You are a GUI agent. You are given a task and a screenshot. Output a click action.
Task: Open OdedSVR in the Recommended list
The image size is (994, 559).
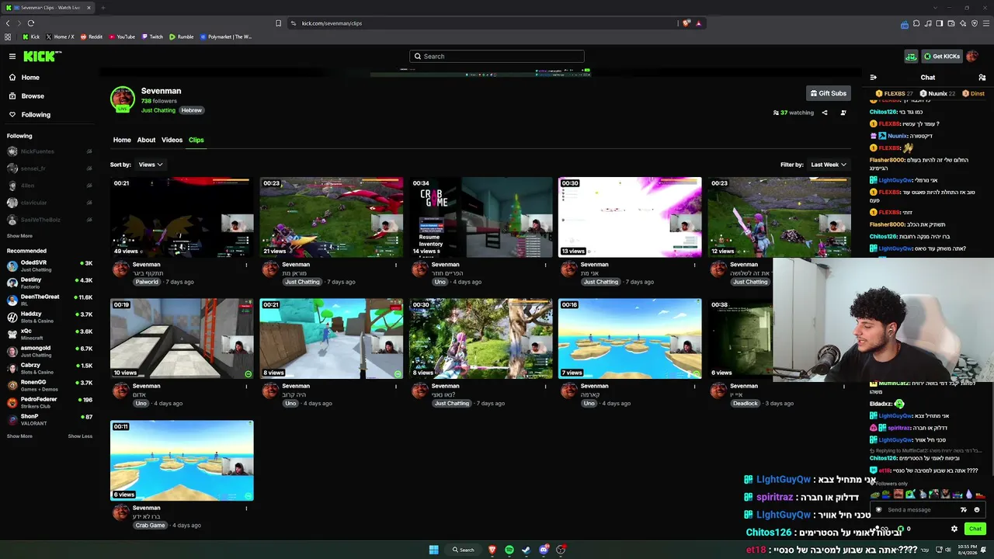click(49, 266)
